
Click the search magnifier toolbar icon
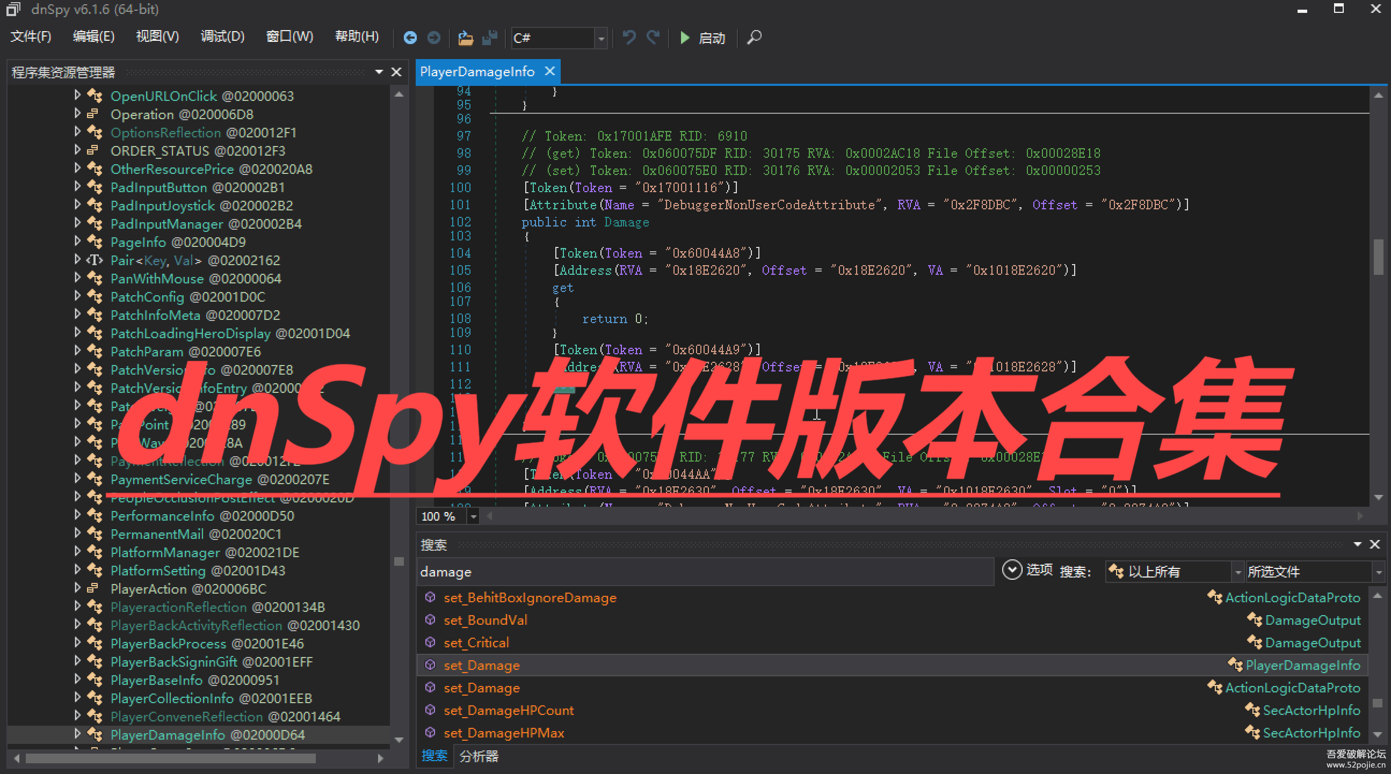(754, 38)
